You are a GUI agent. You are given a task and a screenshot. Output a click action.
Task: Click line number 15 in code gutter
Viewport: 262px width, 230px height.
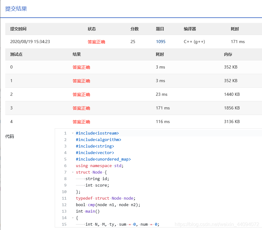click(x=64, y=224)
